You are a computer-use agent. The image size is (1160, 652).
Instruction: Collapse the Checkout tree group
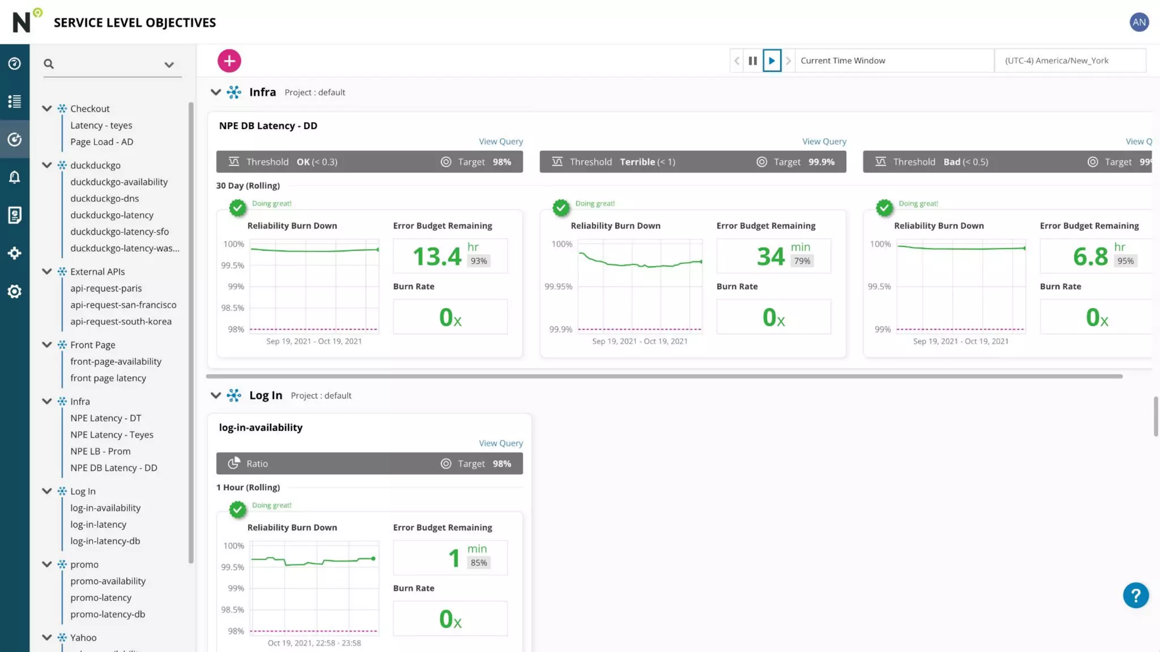(x=47, y=109)
